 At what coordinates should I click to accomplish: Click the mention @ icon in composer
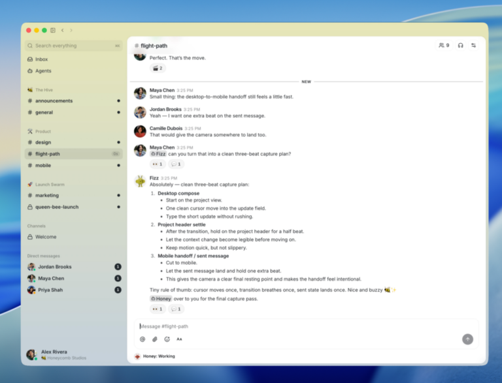[142, 339]
